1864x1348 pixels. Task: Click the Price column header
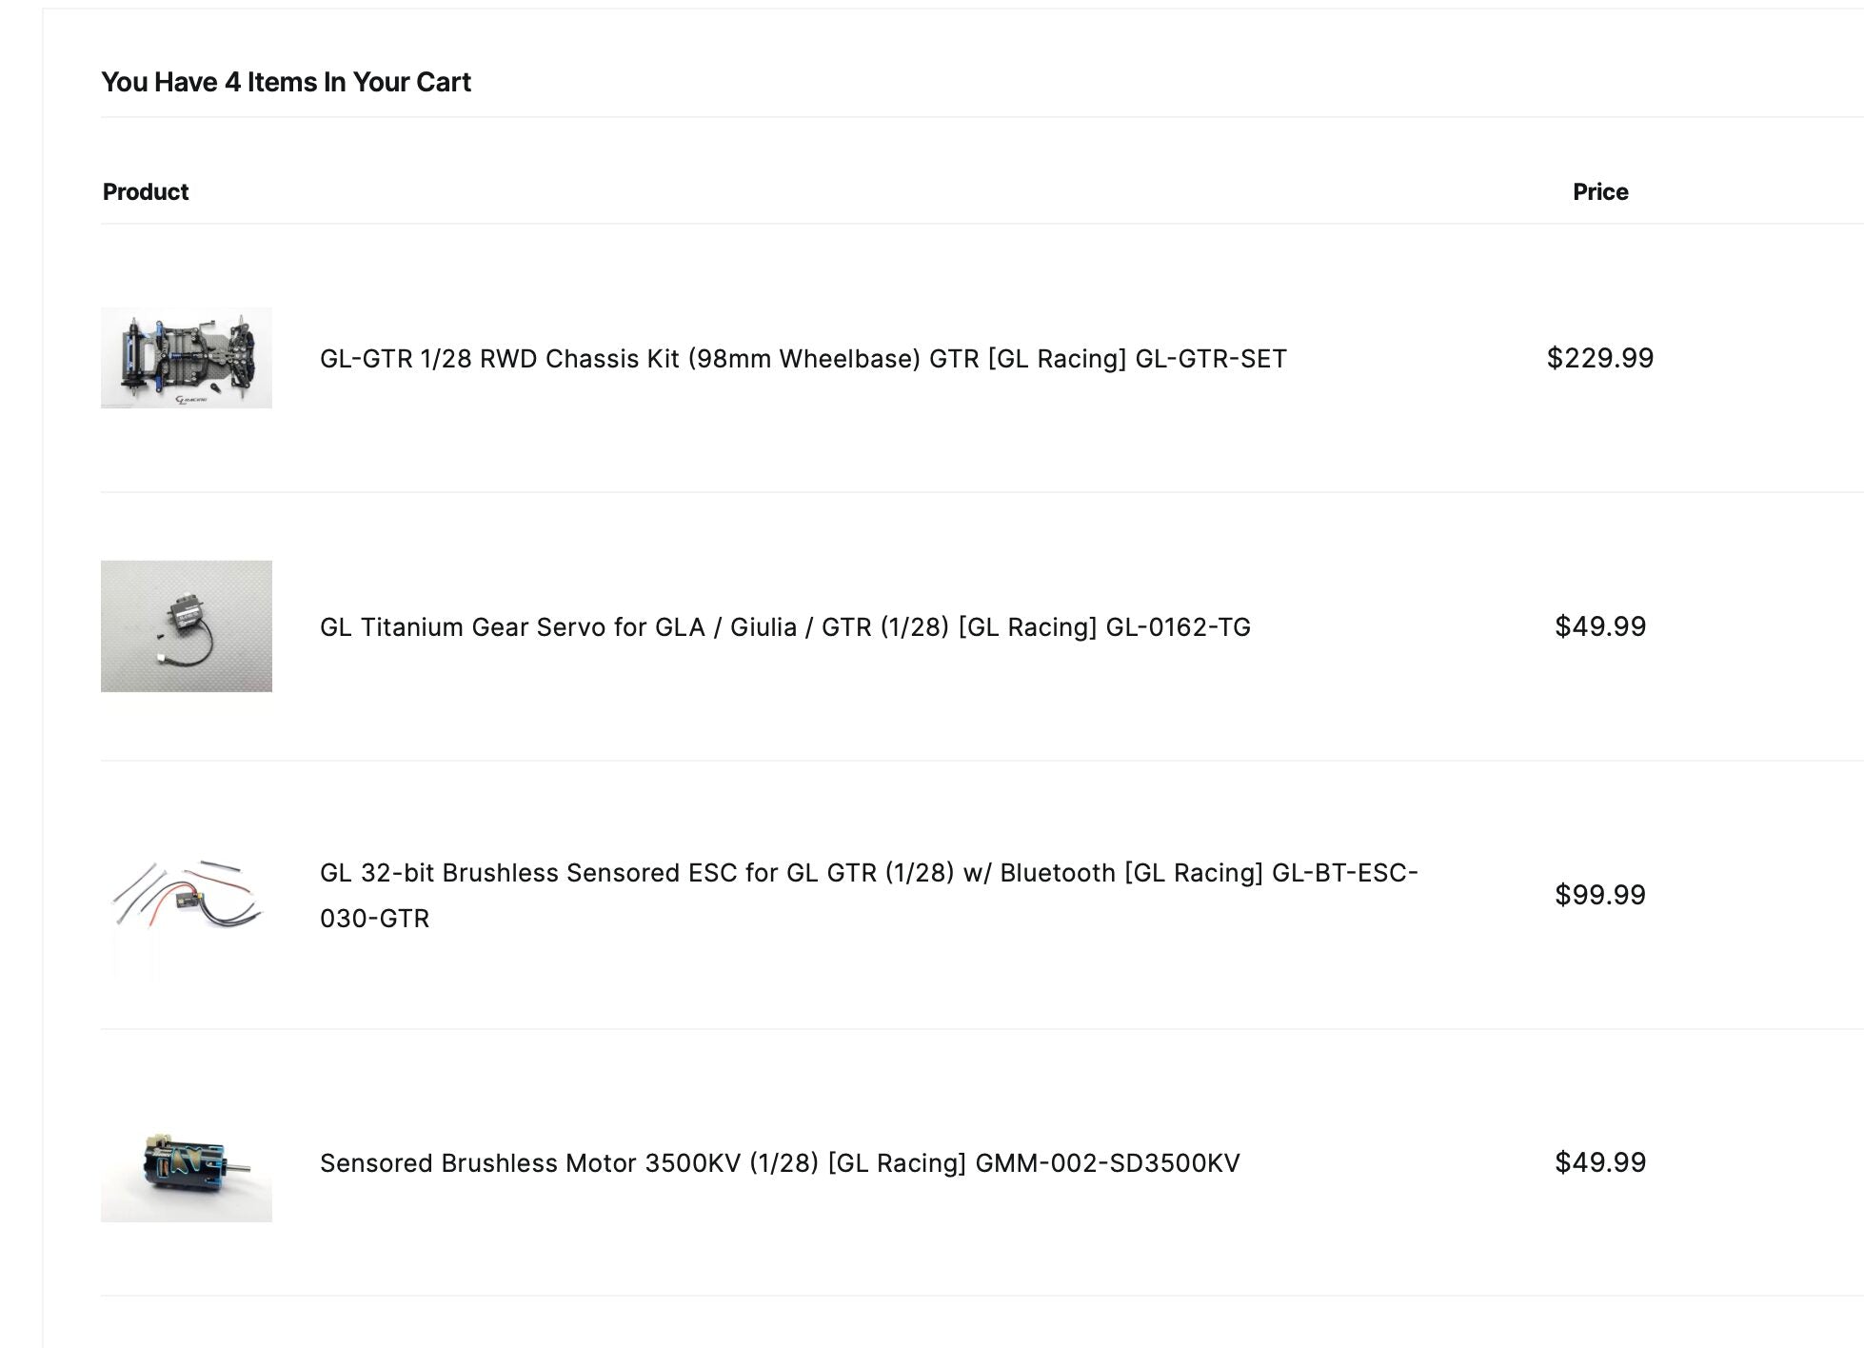point(1600,191)
